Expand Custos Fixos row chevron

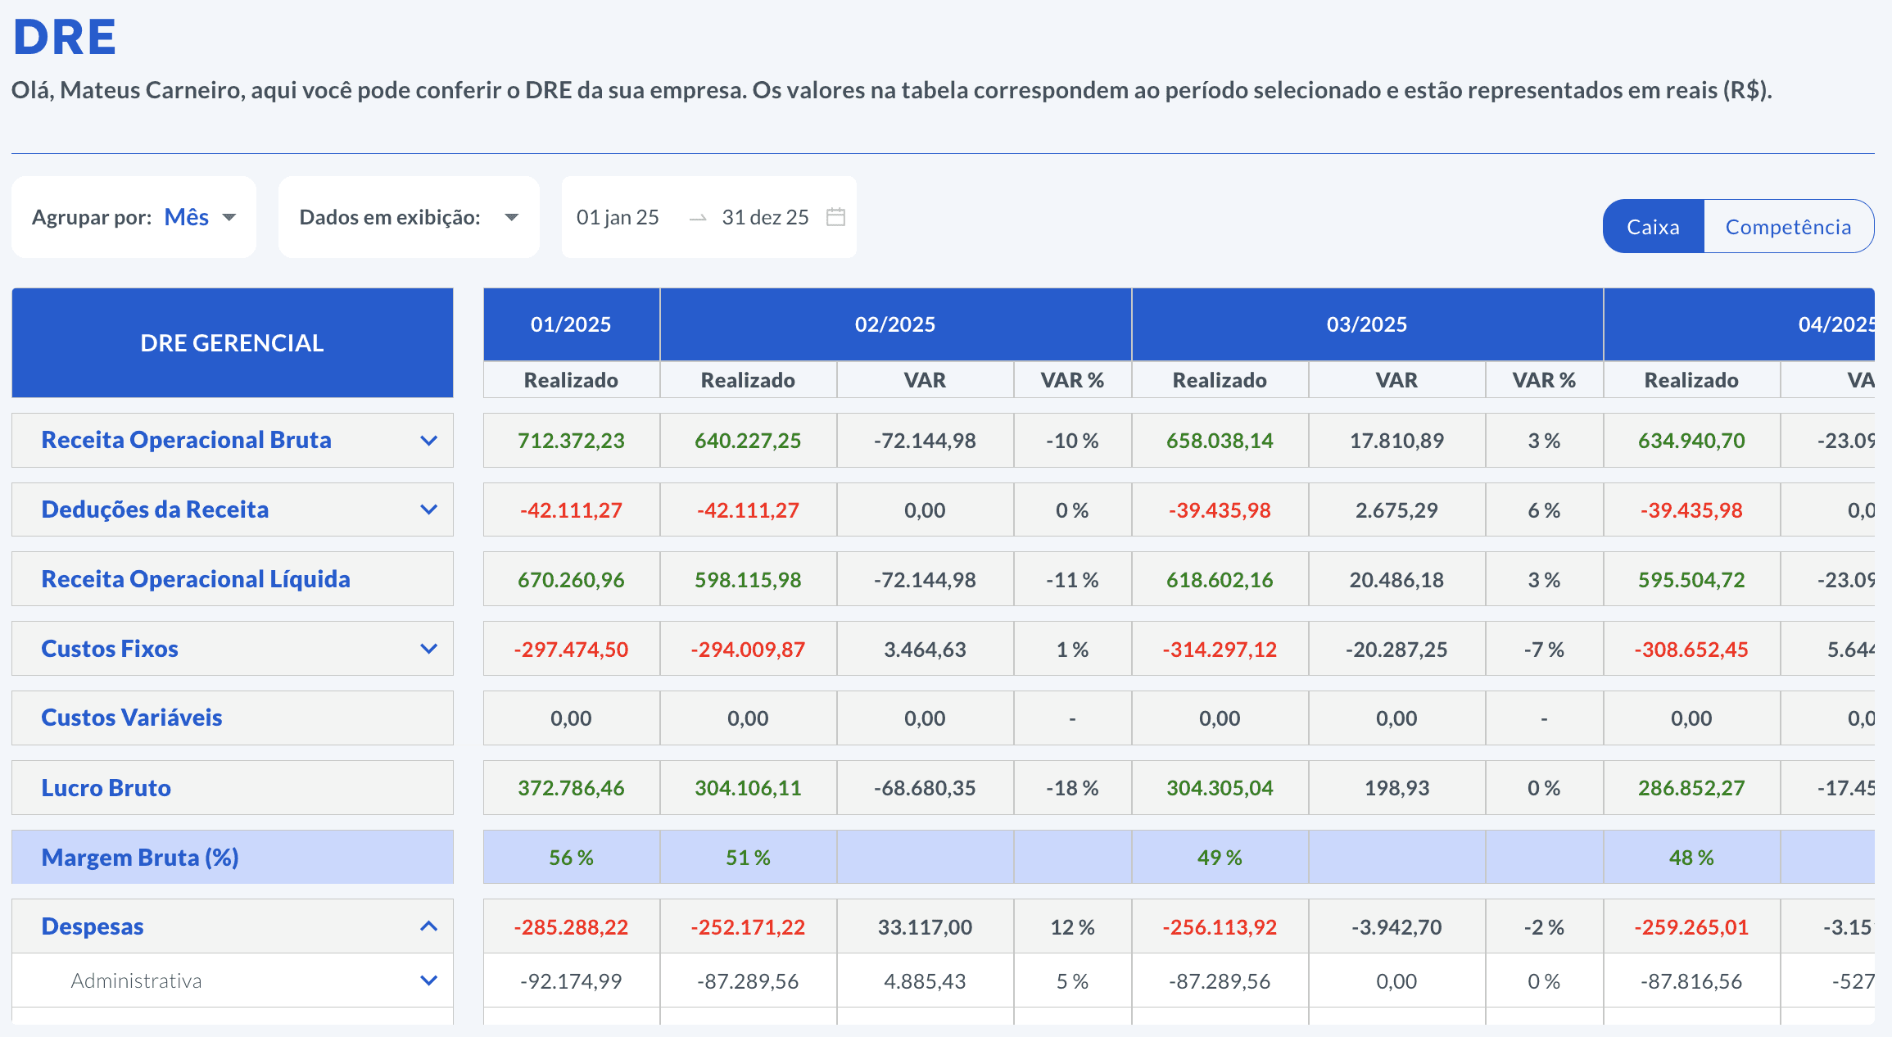click(x=428, y=649)
